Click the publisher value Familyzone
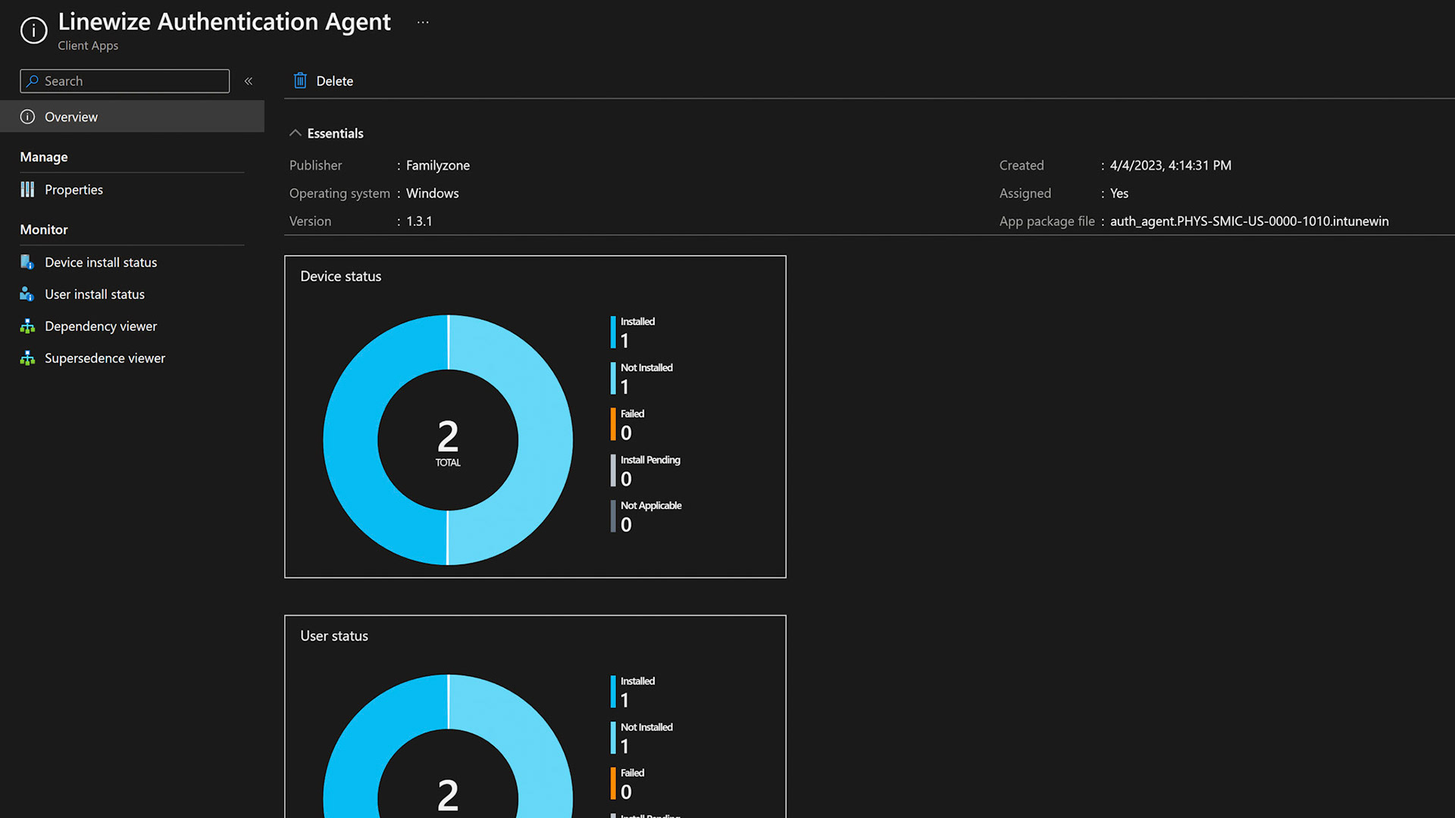Screen dimensions: 1455x818 click(438, 165)
